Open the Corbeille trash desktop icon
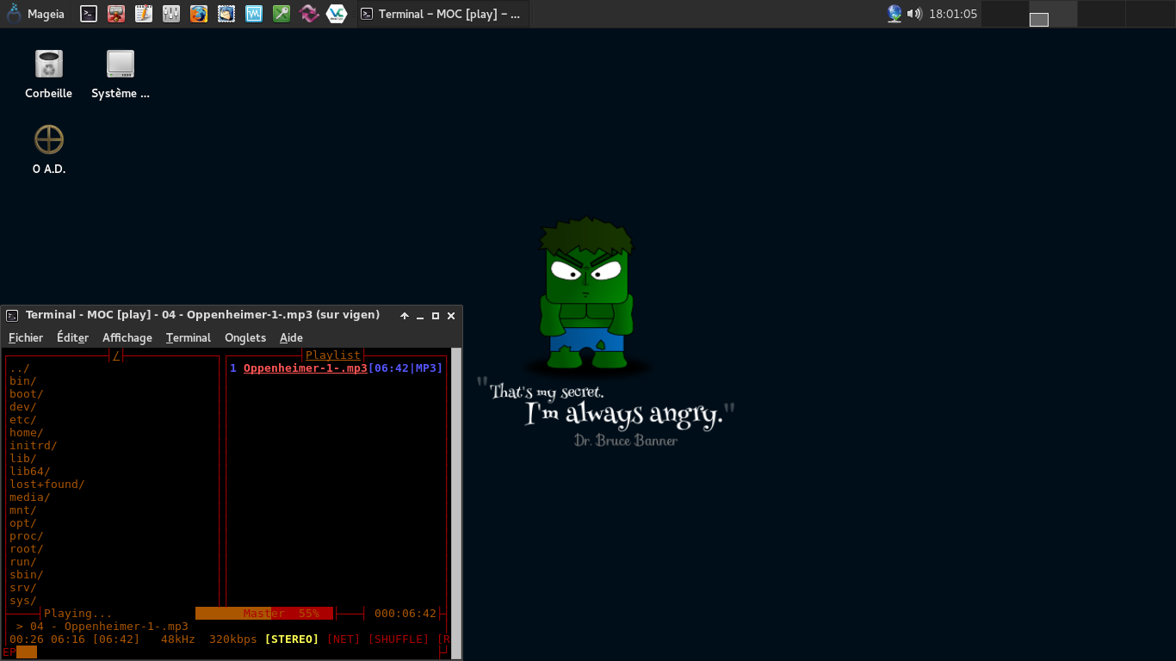Viewport: 1176px width, 661px height. [x=49, y=74]
